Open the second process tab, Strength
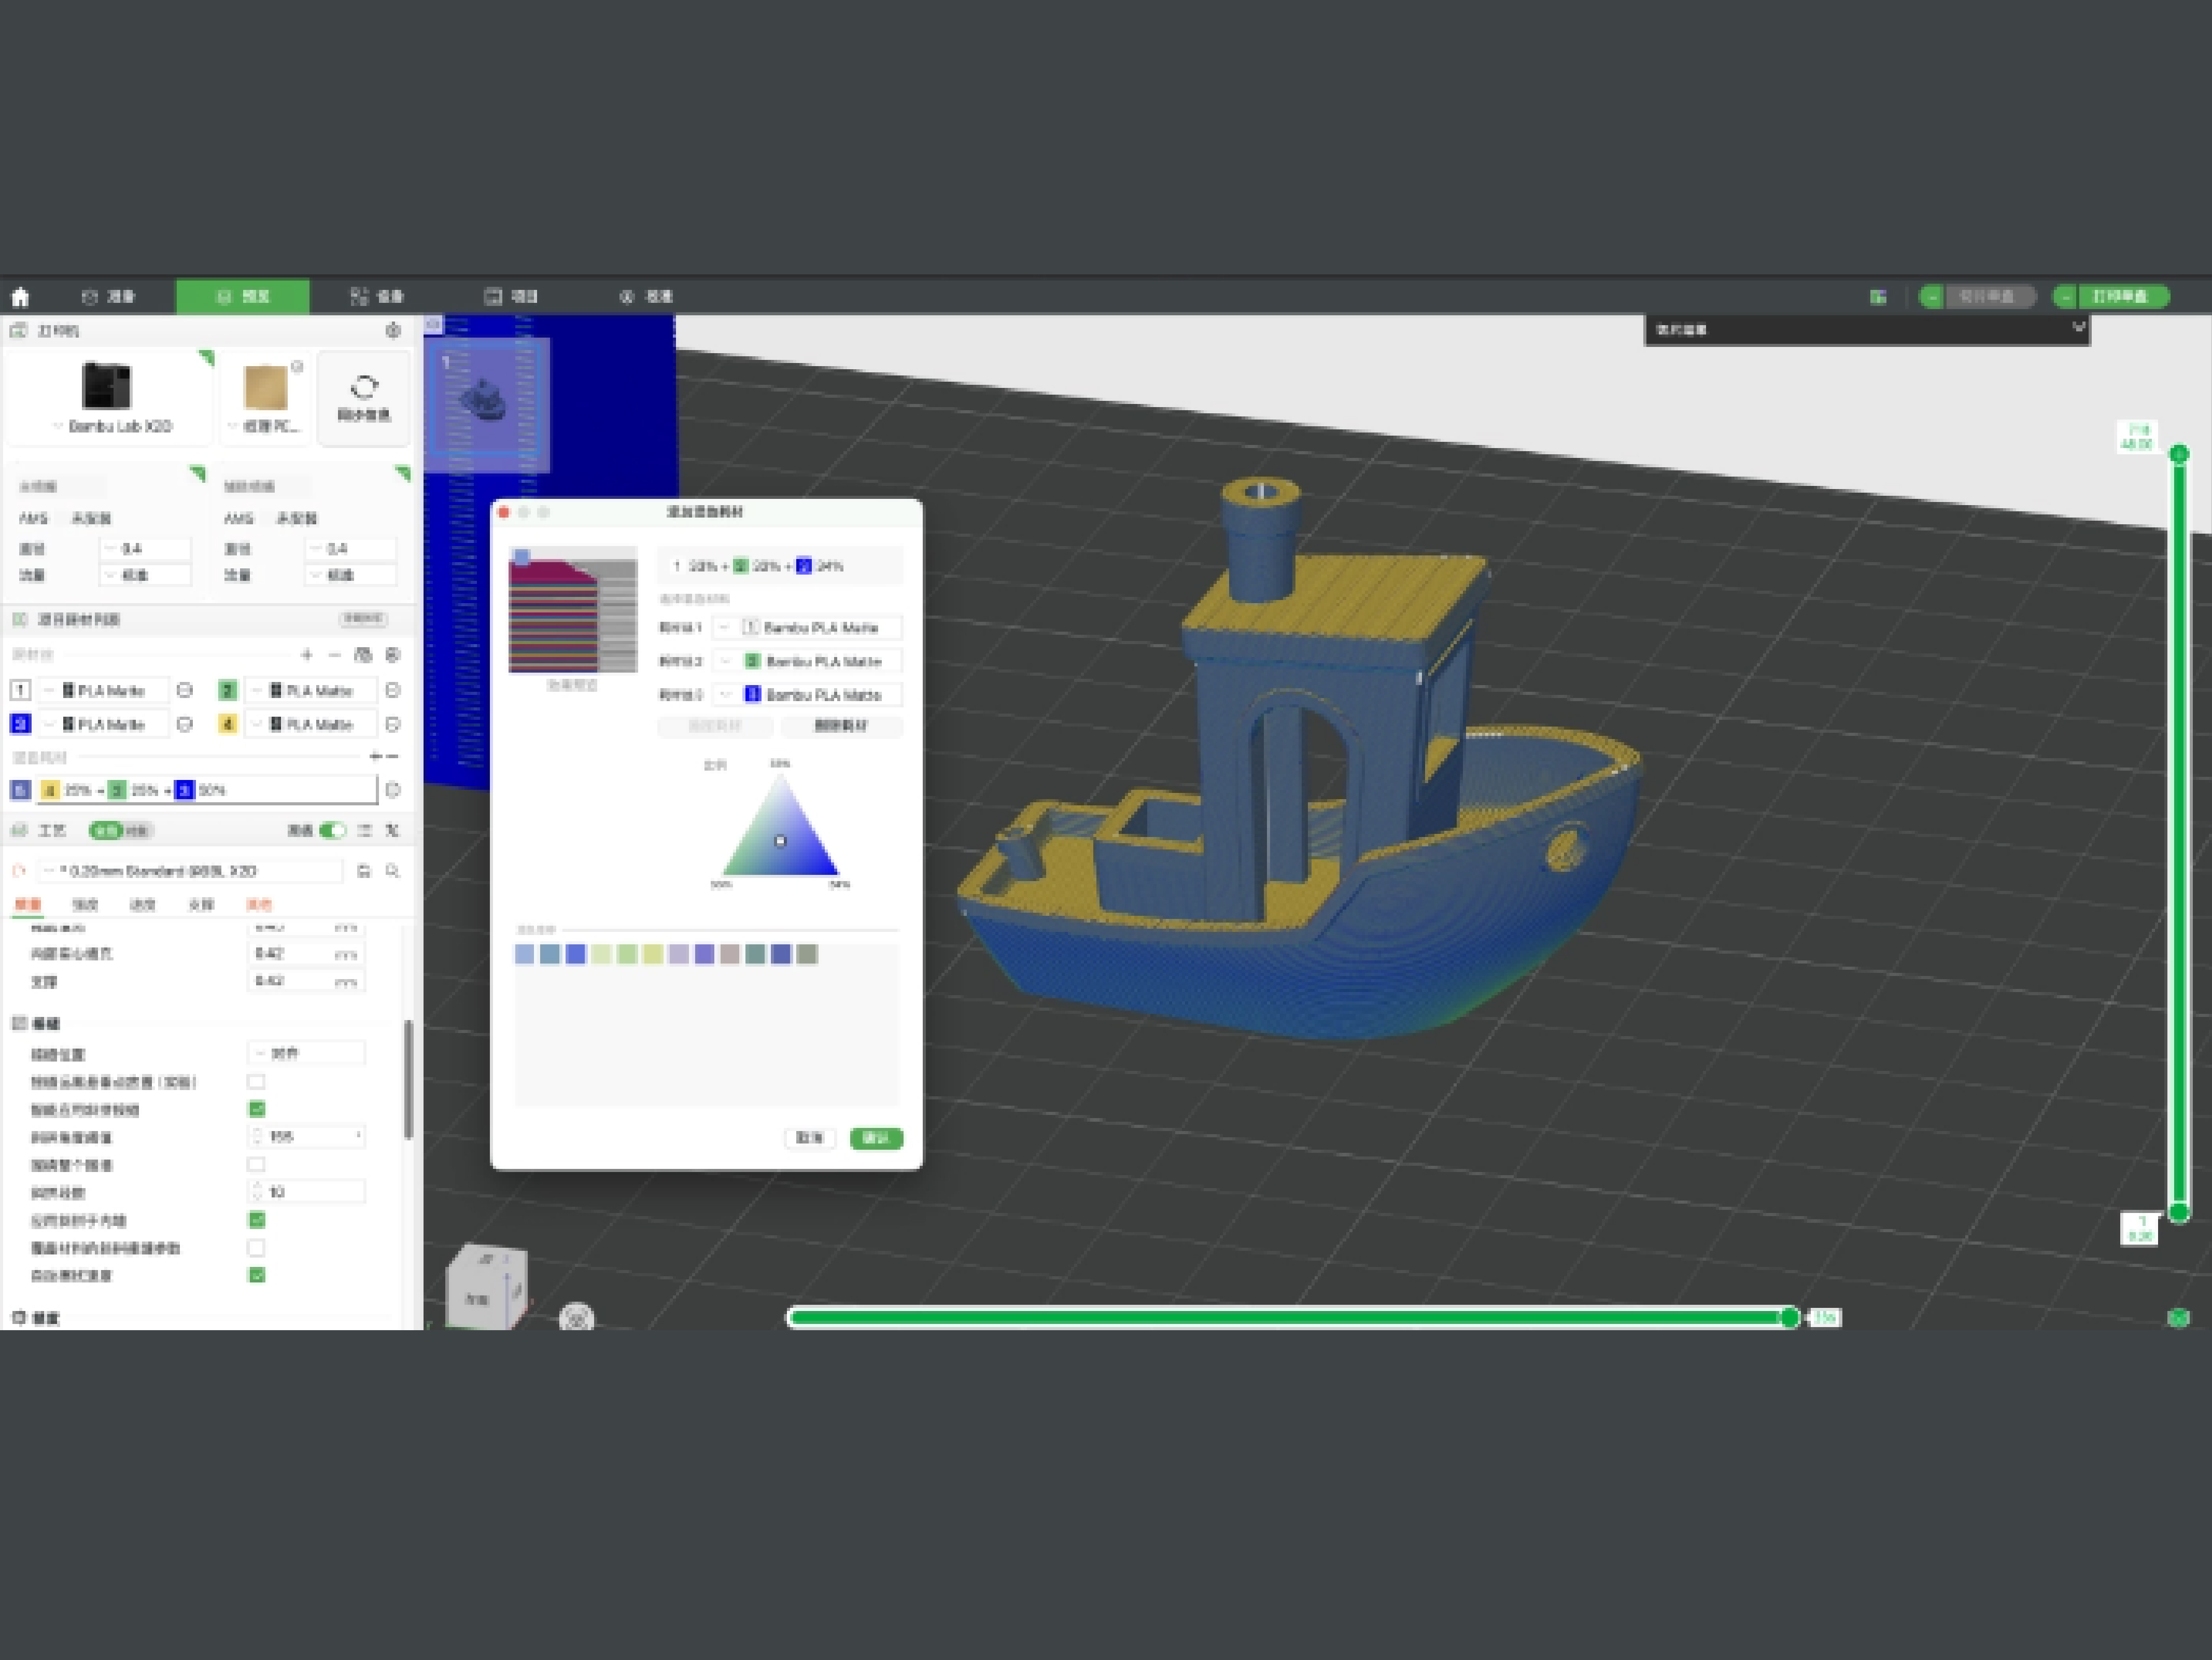The width and height of the screenshot is (2212, 1660). click(x=85, y=904)
